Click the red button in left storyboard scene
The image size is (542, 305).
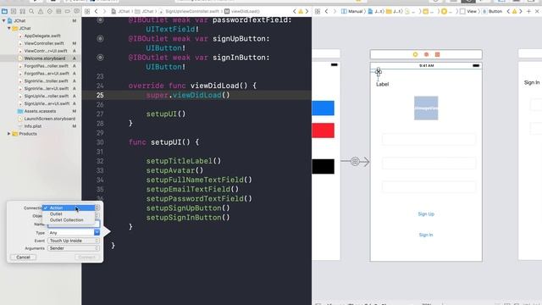[324, 130]
